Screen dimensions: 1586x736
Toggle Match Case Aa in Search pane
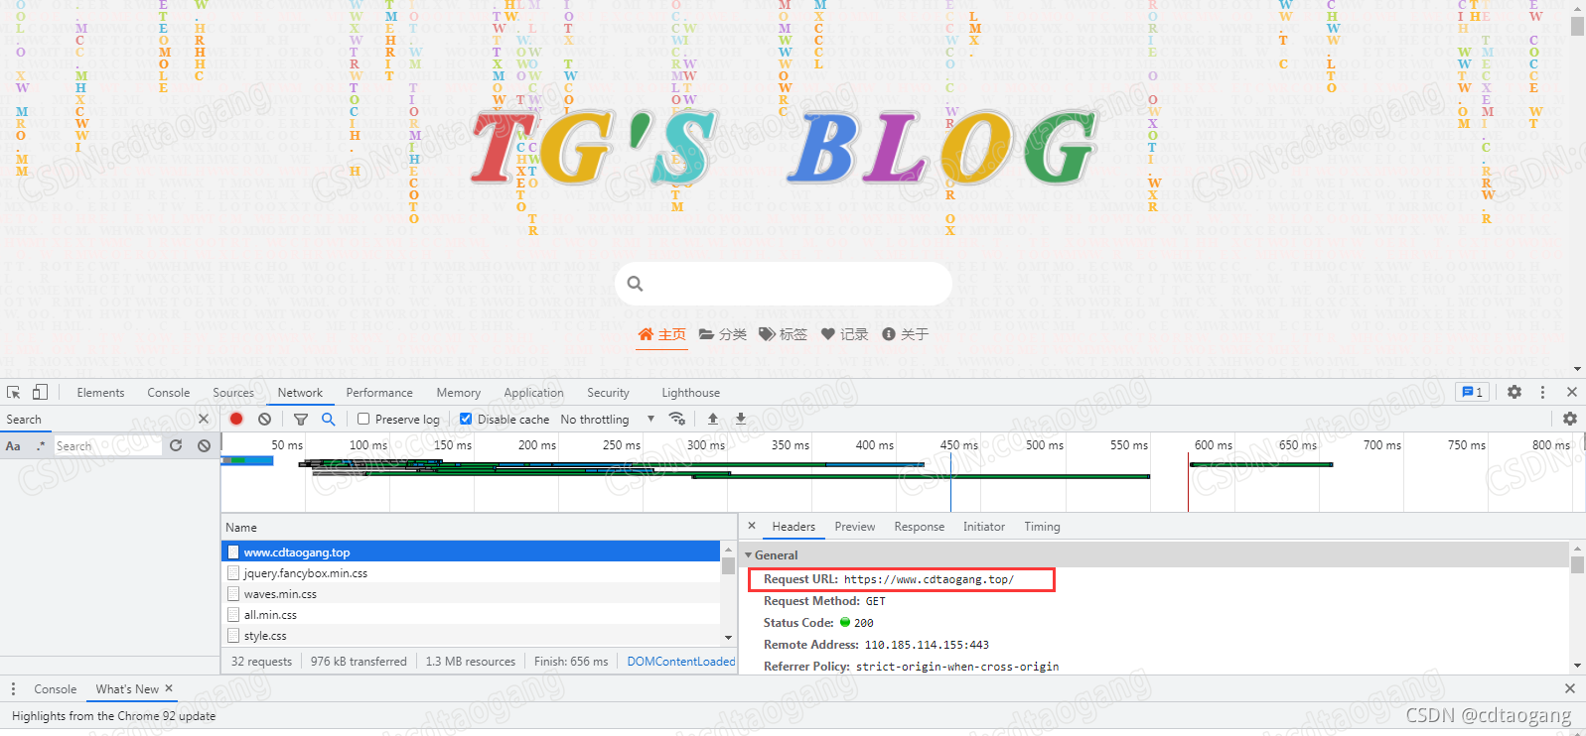(13, 445)
